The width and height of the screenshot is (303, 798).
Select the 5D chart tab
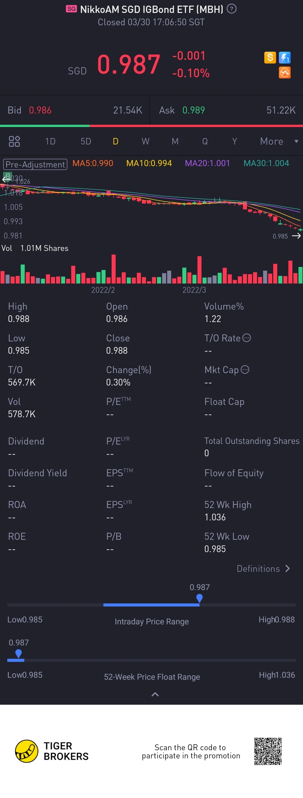click(86, 141)
